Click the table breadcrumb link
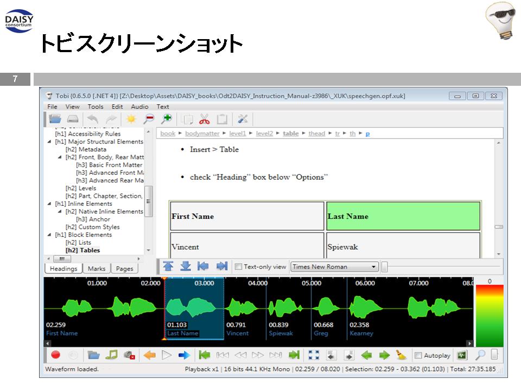Screen dimensions: 521x391 pos(290,134)
